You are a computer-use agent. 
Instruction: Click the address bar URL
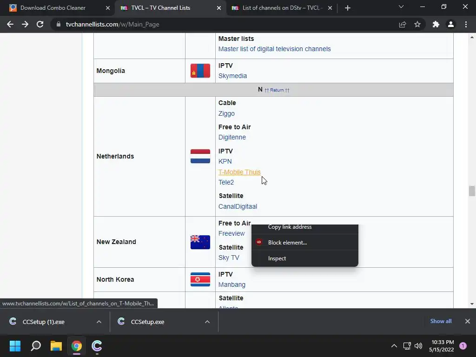pos(112,24)
